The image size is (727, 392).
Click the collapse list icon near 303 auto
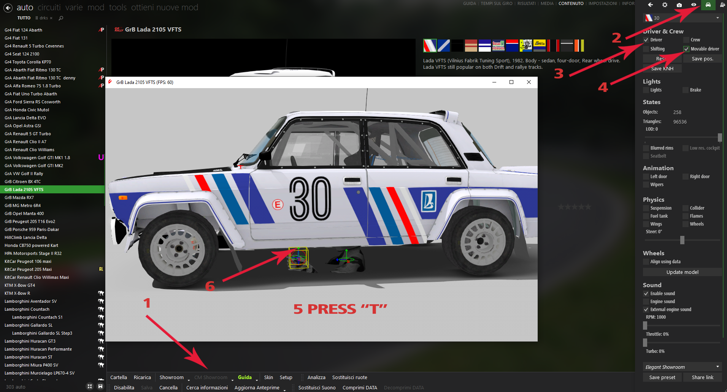90,386
